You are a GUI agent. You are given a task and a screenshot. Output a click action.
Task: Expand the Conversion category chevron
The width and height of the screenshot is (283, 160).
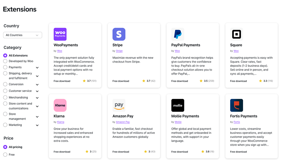click(x=37, y=84)
